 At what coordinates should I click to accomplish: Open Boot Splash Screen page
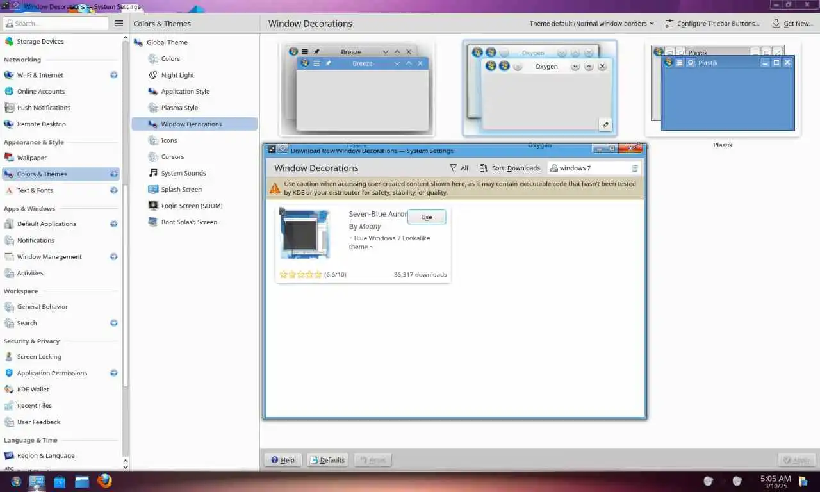(195, 222)
